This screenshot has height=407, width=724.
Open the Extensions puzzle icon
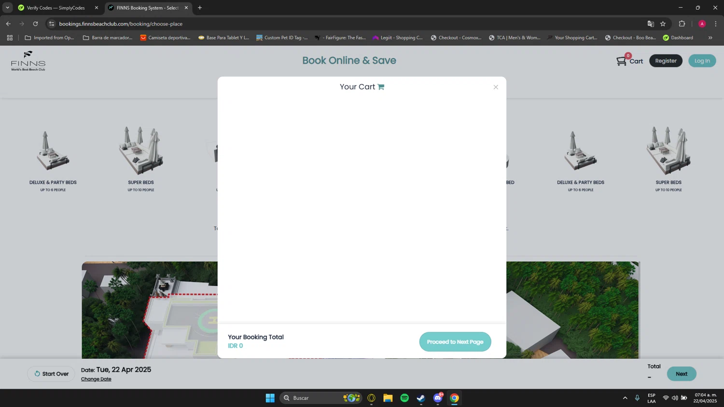click(682, 24)
